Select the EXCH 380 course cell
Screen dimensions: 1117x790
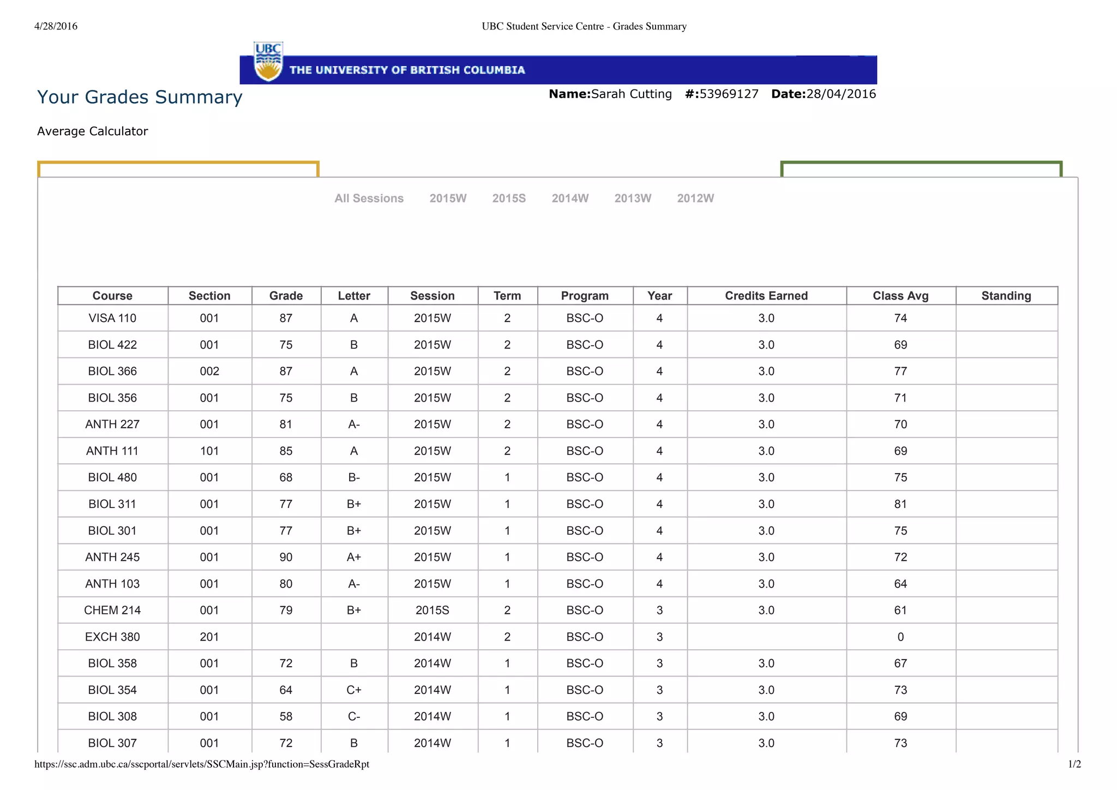point(112,637)
